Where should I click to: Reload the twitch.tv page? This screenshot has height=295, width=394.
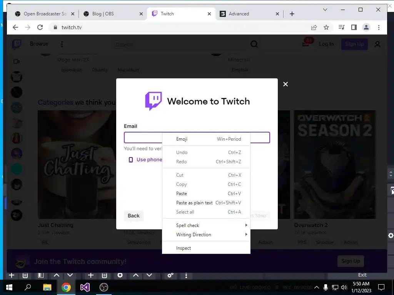(40, 27)
